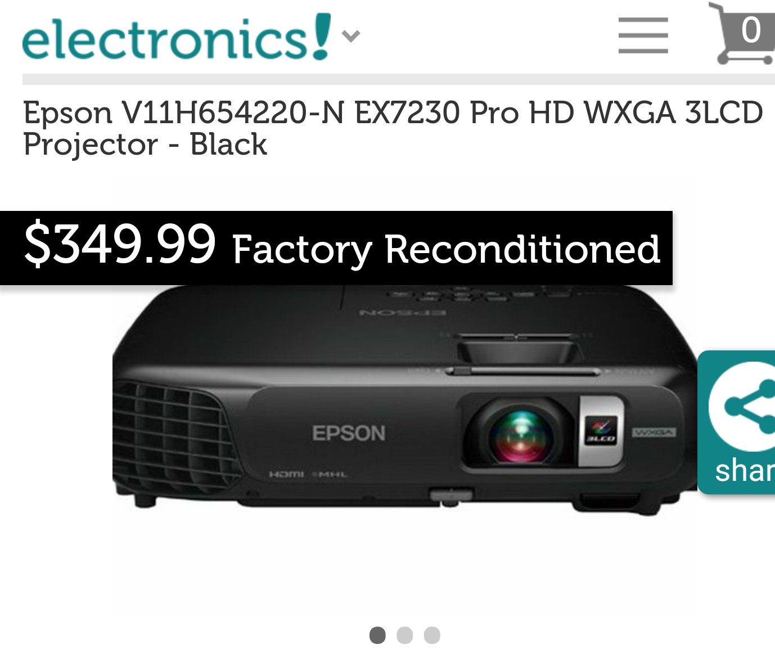
Task: Click the electronics! category logo
Action: point(177,37)
